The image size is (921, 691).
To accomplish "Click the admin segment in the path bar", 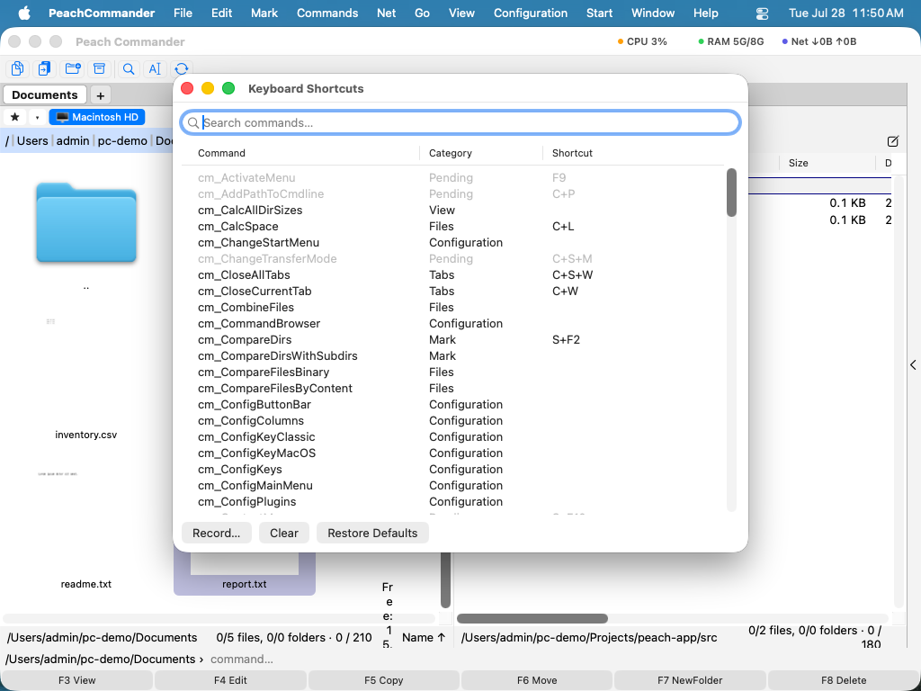I will [73, 140].
